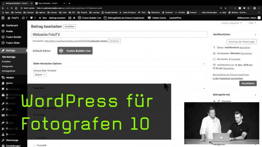The height and width of the screenshot is (147, 262).
Task: Expand the Hilfe dropdown tab
Action: (x=252, y=23)
